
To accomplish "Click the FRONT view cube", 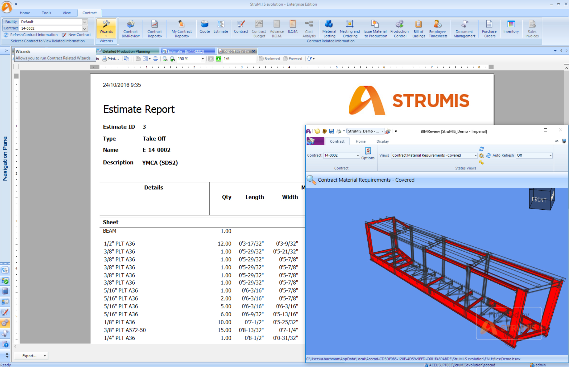I will pyautogui.click(x=541, y=199).
